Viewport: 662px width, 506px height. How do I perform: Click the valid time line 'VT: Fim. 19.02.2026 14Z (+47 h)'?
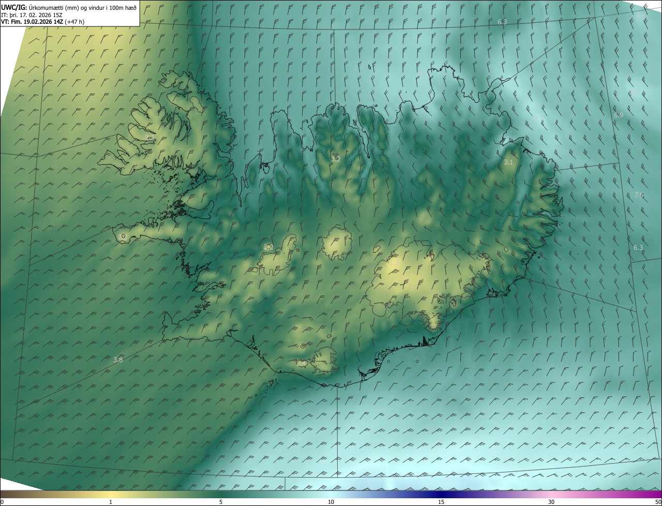pyautogui.click(x=42, y=22)
